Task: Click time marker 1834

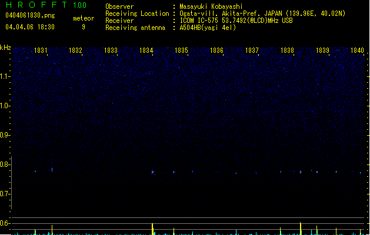Action: 146,51
